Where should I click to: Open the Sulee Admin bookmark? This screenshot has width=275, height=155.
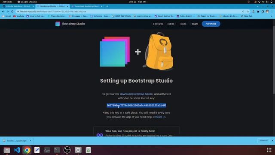(x=186, y=16)
